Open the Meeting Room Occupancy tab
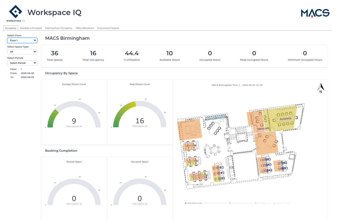The image size is (337, 223). pyautogui.click(x=59, y=28)
